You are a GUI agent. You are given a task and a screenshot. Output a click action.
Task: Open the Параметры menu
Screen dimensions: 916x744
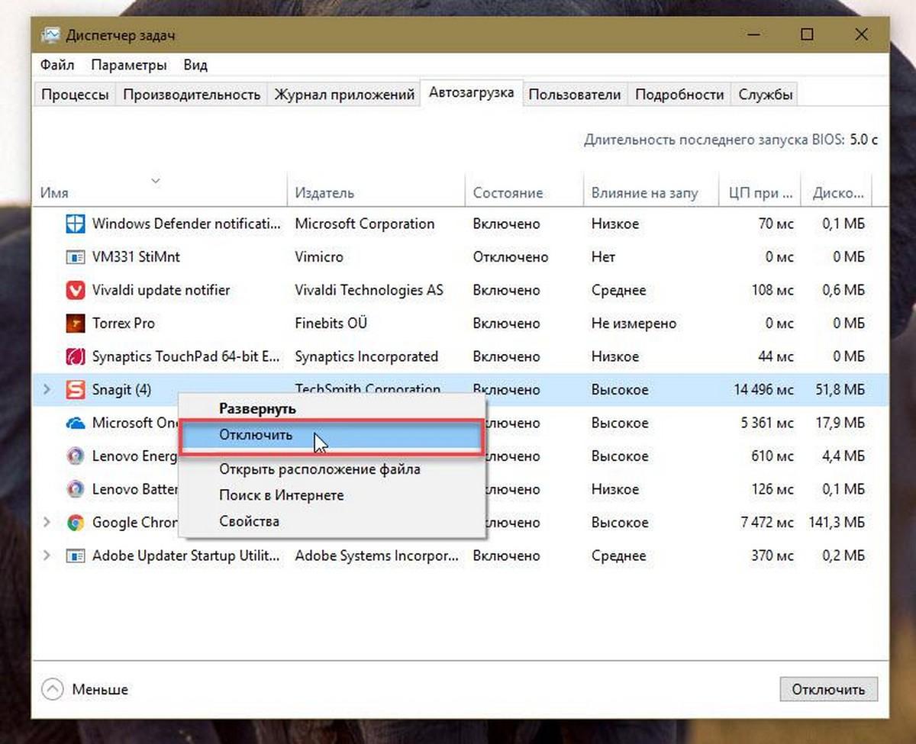129,65
